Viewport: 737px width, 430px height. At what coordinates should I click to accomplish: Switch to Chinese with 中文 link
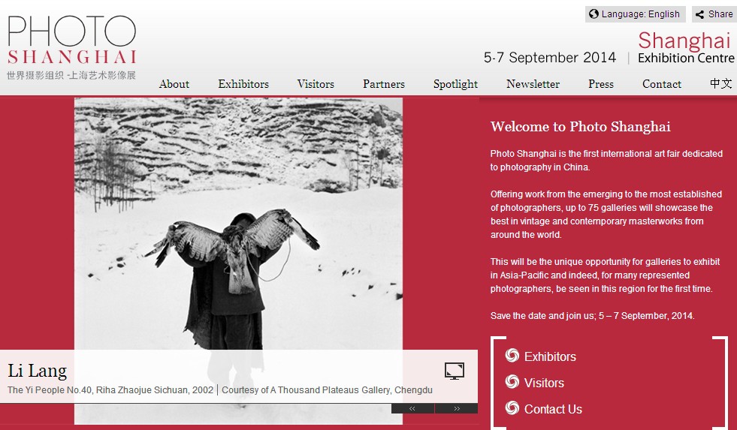pos(721,83)
